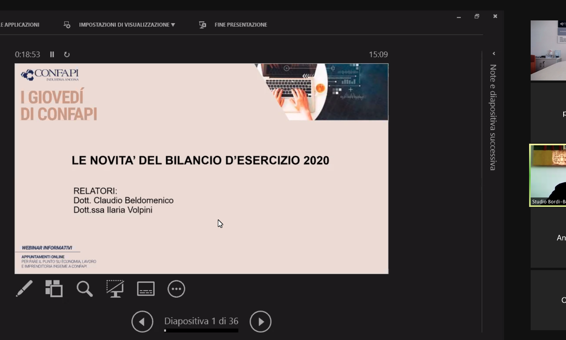Screen dimensions: 566x340
Task: Select the pen annotation tool
Action: coord(24,289)
